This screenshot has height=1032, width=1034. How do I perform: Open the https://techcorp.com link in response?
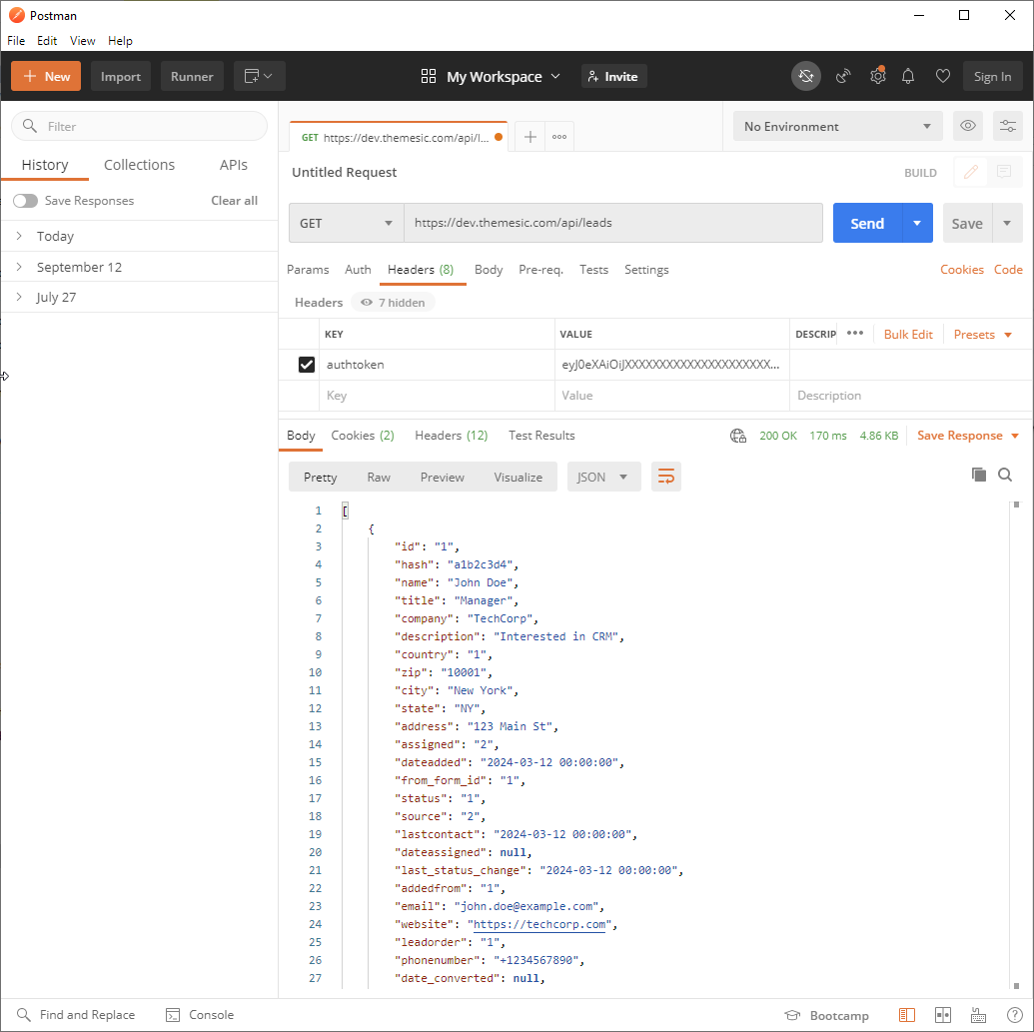[538, 924]
